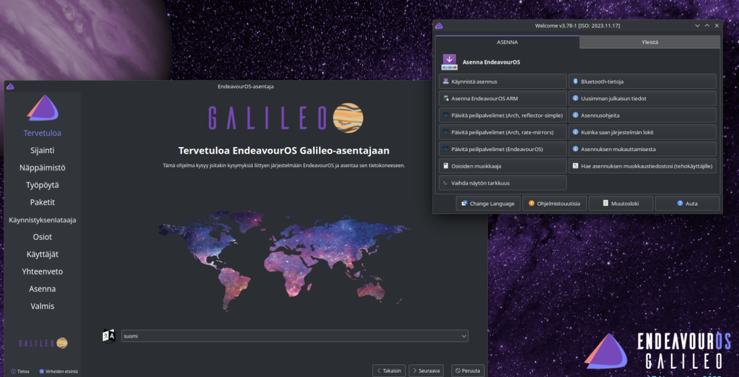739x377 pixels.
Task: Click the Asenna EndeavourOS heading text
Action: coord(491,62)
